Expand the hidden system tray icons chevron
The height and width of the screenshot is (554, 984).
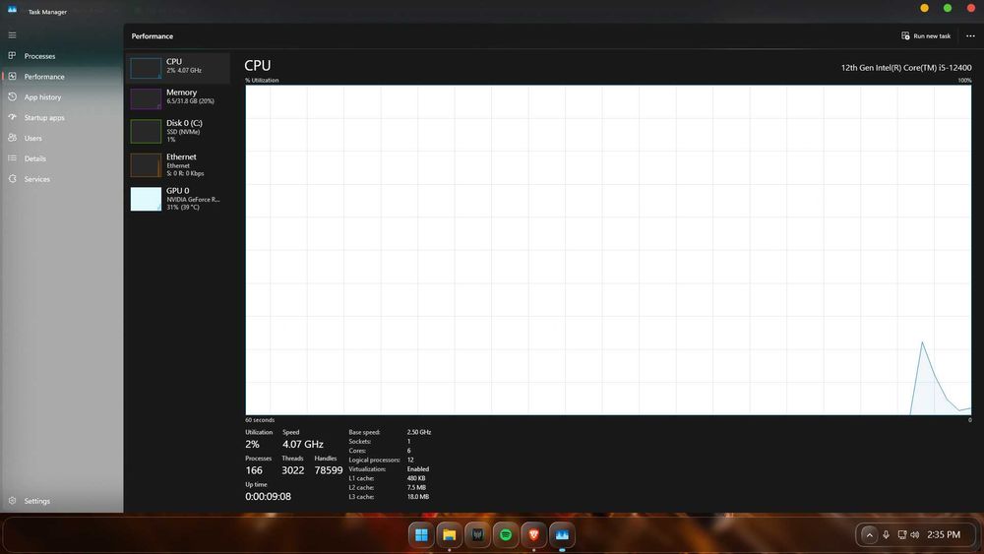(869, 535)
